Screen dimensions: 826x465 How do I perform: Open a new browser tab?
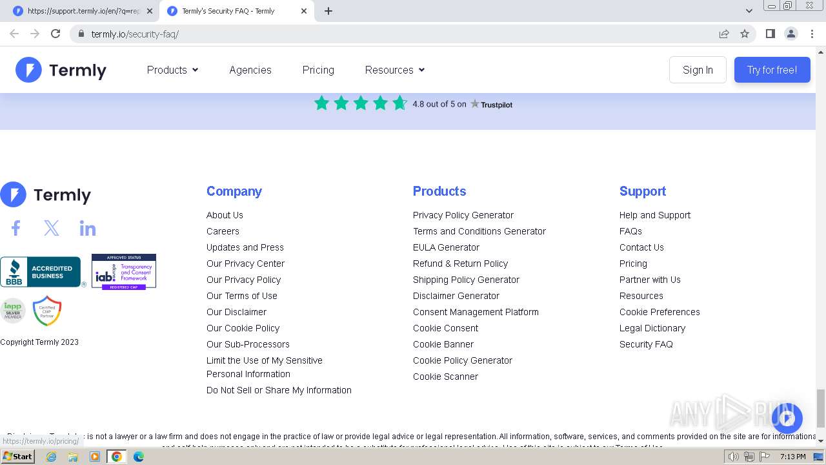pos(328,11)
